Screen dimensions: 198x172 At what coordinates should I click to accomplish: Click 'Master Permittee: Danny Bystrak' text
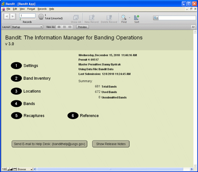[x=100, y=65]
